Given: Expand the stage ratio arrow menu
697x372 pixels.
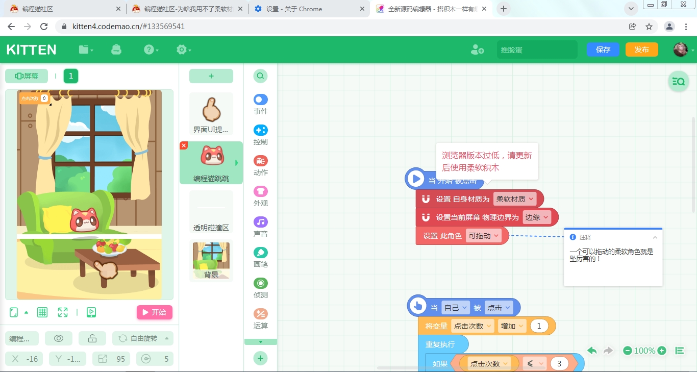Looking at the screenshot, I should tap(27, 312).
